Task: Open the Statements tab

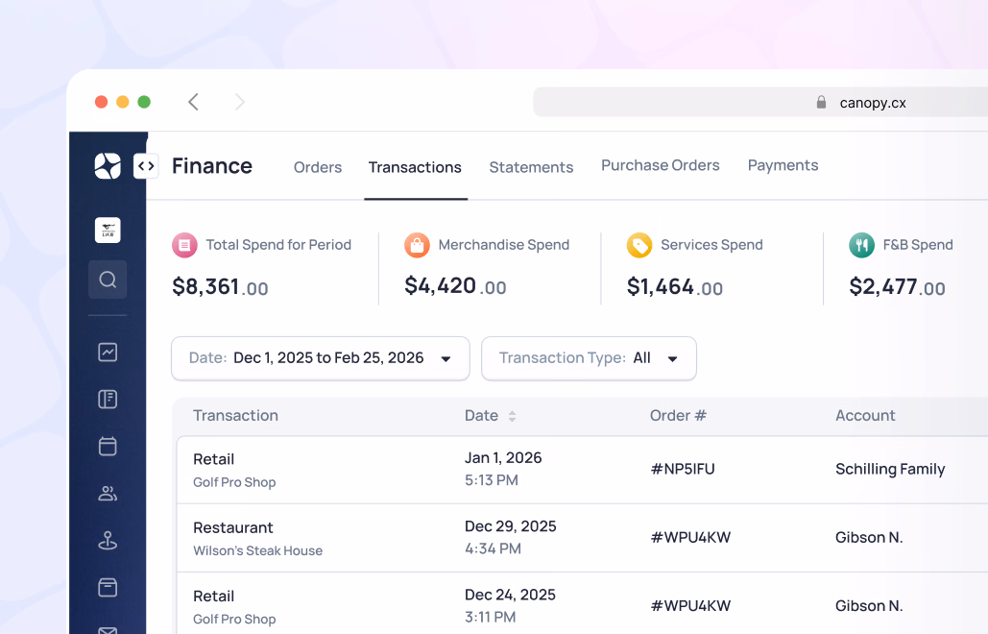Action: pyautogui.click(x=531, y=167)
